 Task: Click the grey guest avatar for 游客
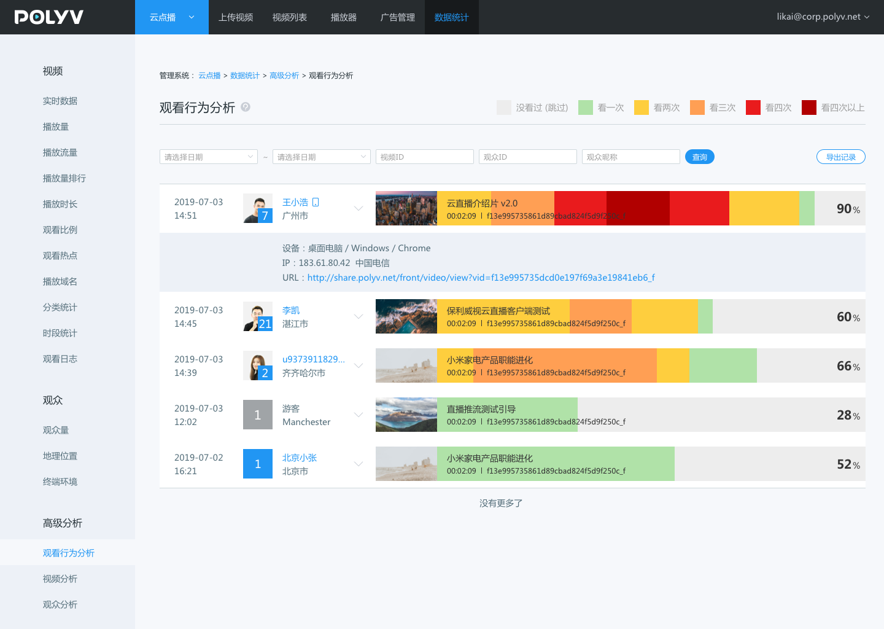(258, 415)
